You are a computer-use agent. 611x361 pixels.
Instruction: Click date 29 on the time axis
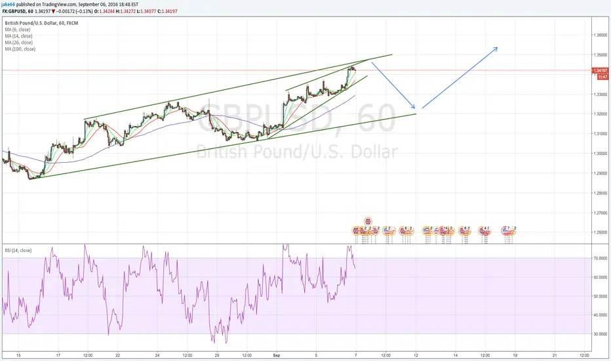coord(217,356)
